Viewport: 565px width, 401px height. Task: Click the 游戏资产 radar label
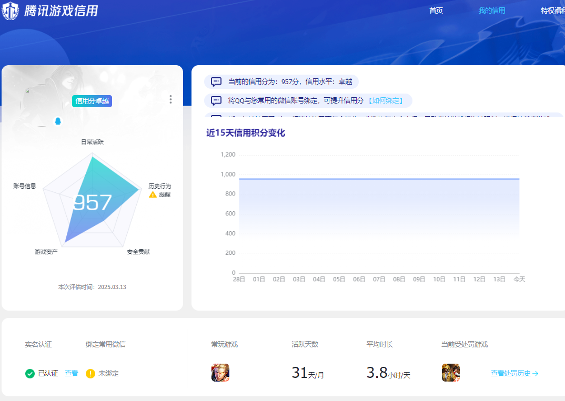(x=46, y=252)
